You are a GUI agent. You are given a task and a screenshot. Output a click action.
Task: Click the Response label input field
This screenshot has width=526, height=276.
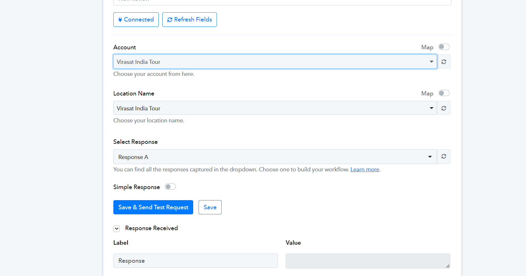195,261
